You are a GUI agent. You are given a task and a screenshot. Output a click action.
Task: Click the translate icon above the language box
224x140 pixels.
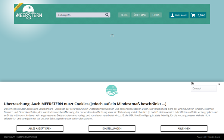192,83
